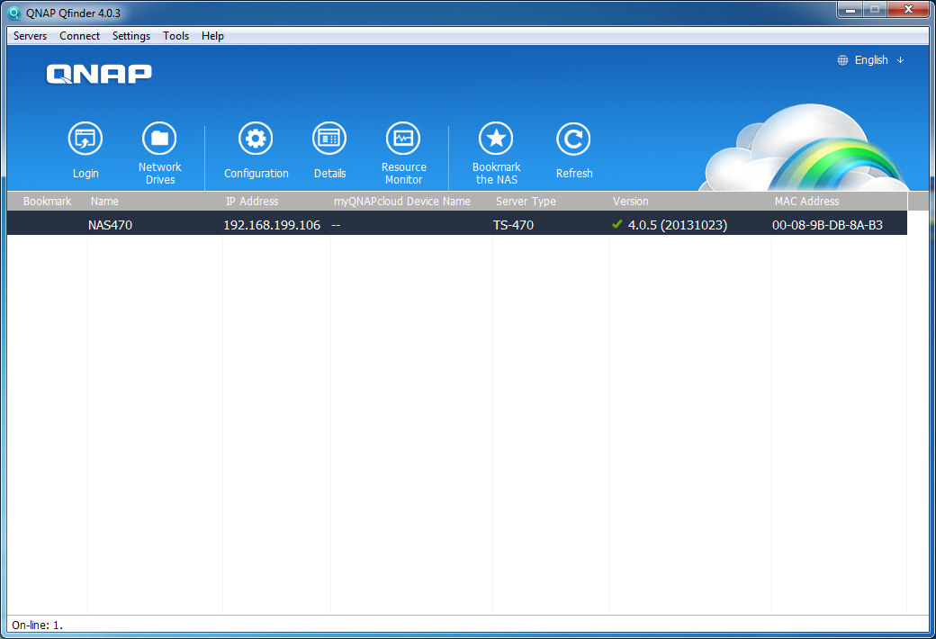Click the Qfinder app icon in title bar
936x639 pixels.
click(x=14, y=13)
